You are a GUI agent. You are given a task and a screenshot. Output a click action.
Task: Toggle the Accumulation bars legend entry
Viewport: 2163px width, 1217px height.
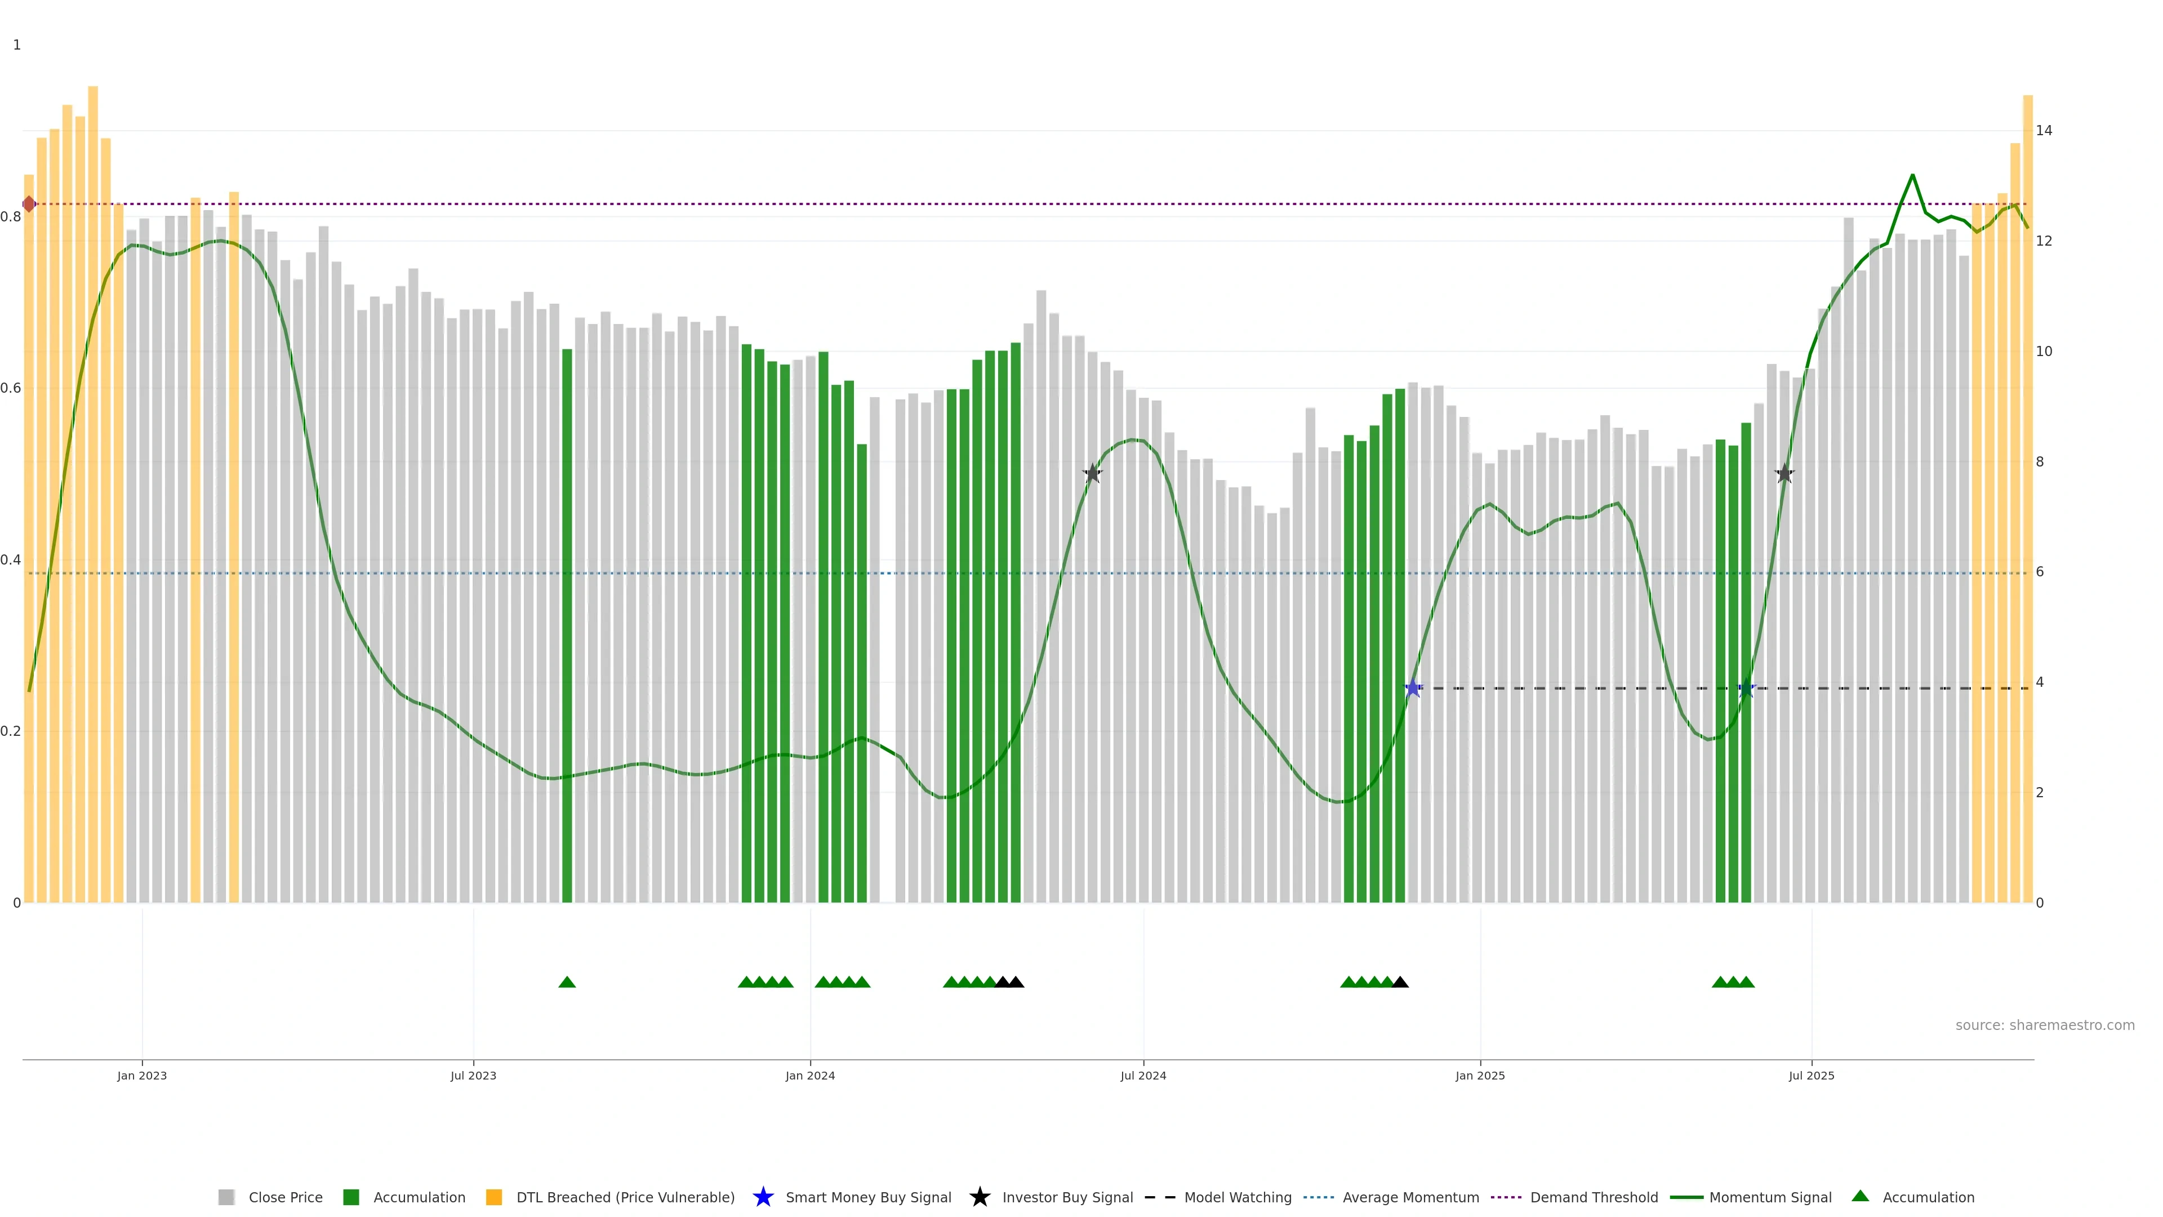coord(418,1197)
